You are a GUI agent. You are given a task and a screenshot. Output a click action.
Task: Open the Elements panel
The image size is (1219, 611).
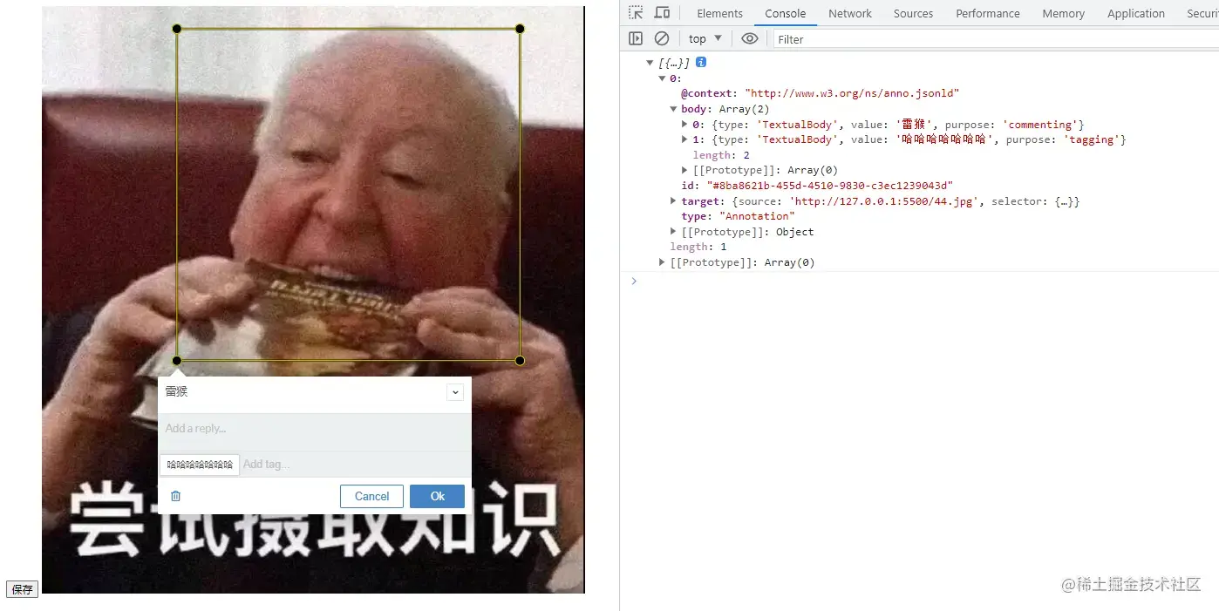click(x=718, y=13)
